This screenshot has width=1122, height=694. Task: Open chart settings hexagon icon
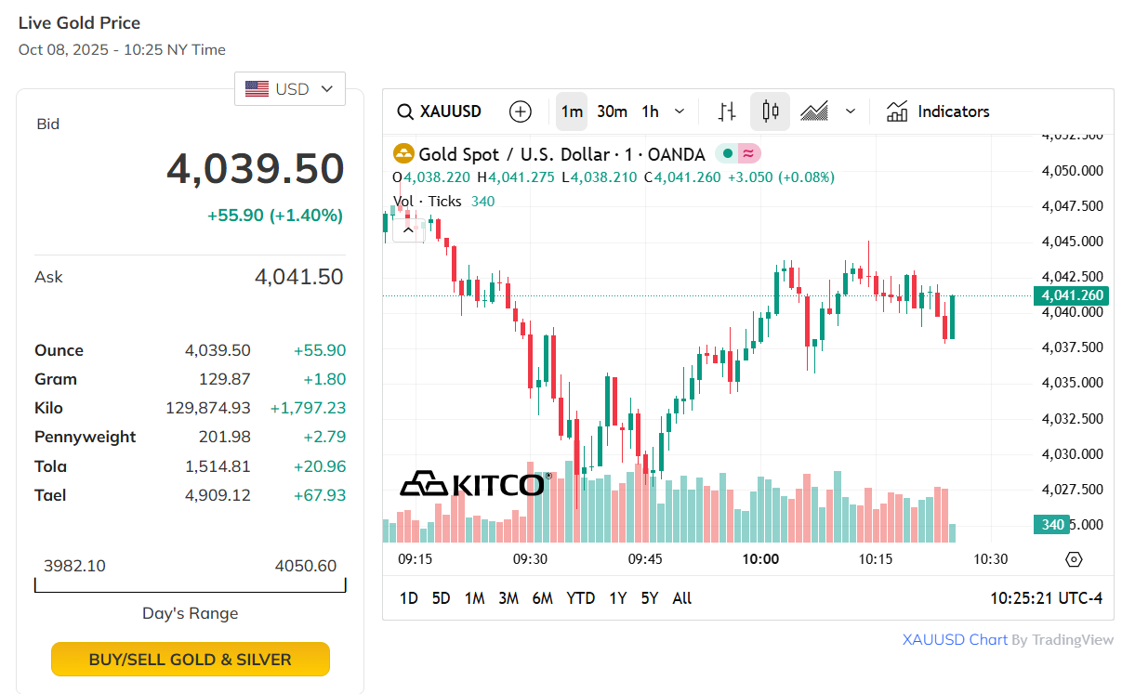(1074, 559)
